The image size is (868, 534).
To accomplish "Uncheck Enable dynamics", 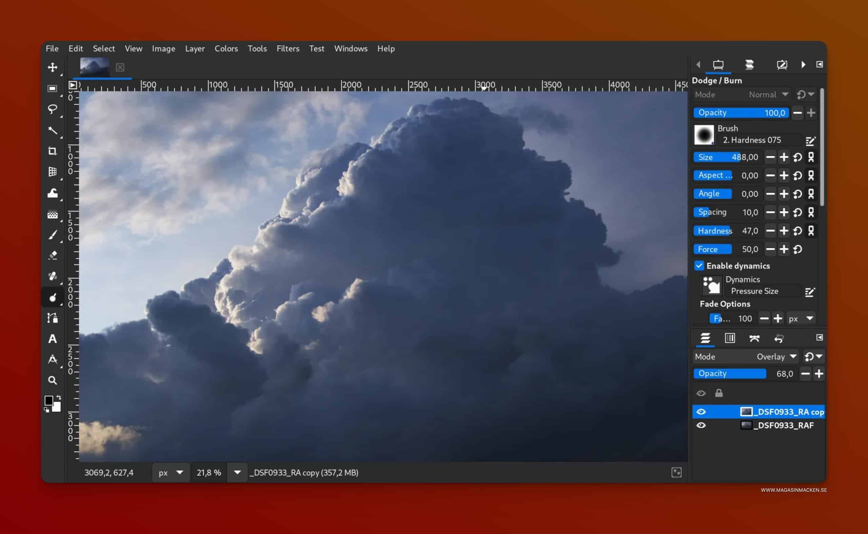I will point(699,266).
